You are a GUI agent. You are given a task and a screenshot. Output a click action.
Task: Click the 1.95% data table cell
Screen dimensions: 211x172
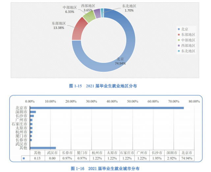pos(157,158)
